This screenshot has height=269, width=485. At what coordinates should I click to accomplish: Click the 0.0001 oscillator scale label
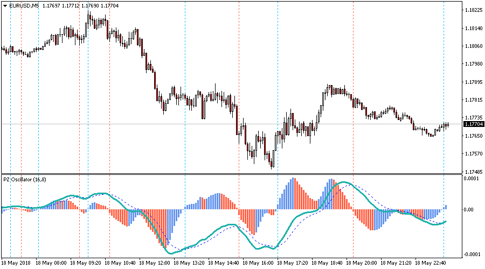pos(473,178)
